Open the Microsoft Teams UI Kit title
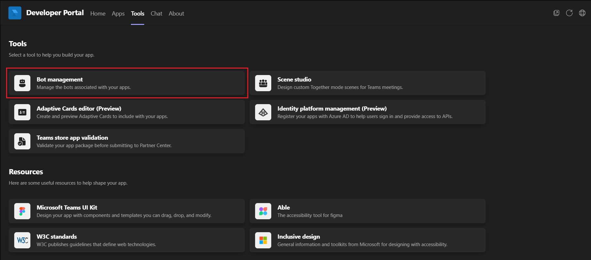The image size is (591, 260). point(67,208)
